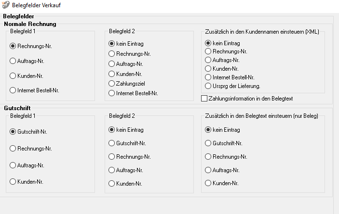Pick Internet Bestell-Nr. in Normale Rechnung Belegfeld 2
The width and height of the screenshot is (339, 214).
[x=112, y=93]
